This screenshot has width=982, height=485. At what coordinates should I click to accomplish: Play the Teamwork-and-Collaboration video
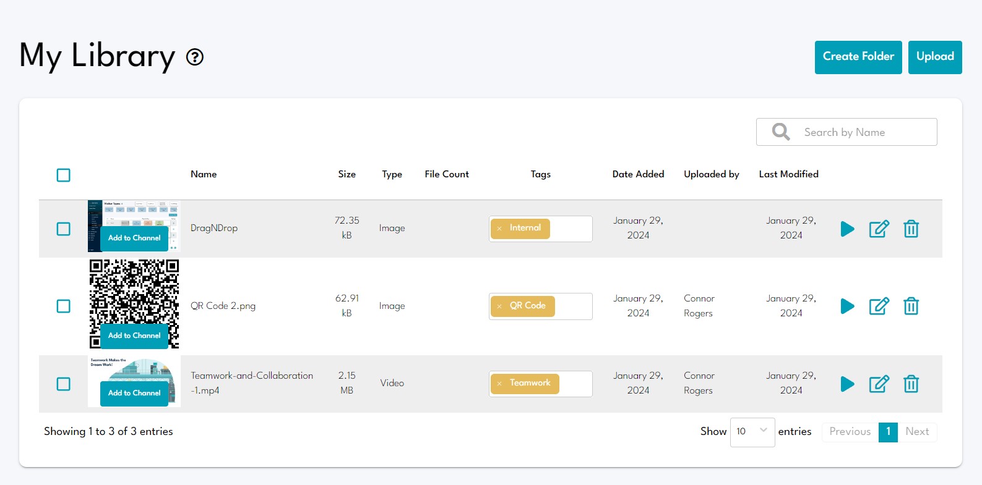click(x=847, y=384)
